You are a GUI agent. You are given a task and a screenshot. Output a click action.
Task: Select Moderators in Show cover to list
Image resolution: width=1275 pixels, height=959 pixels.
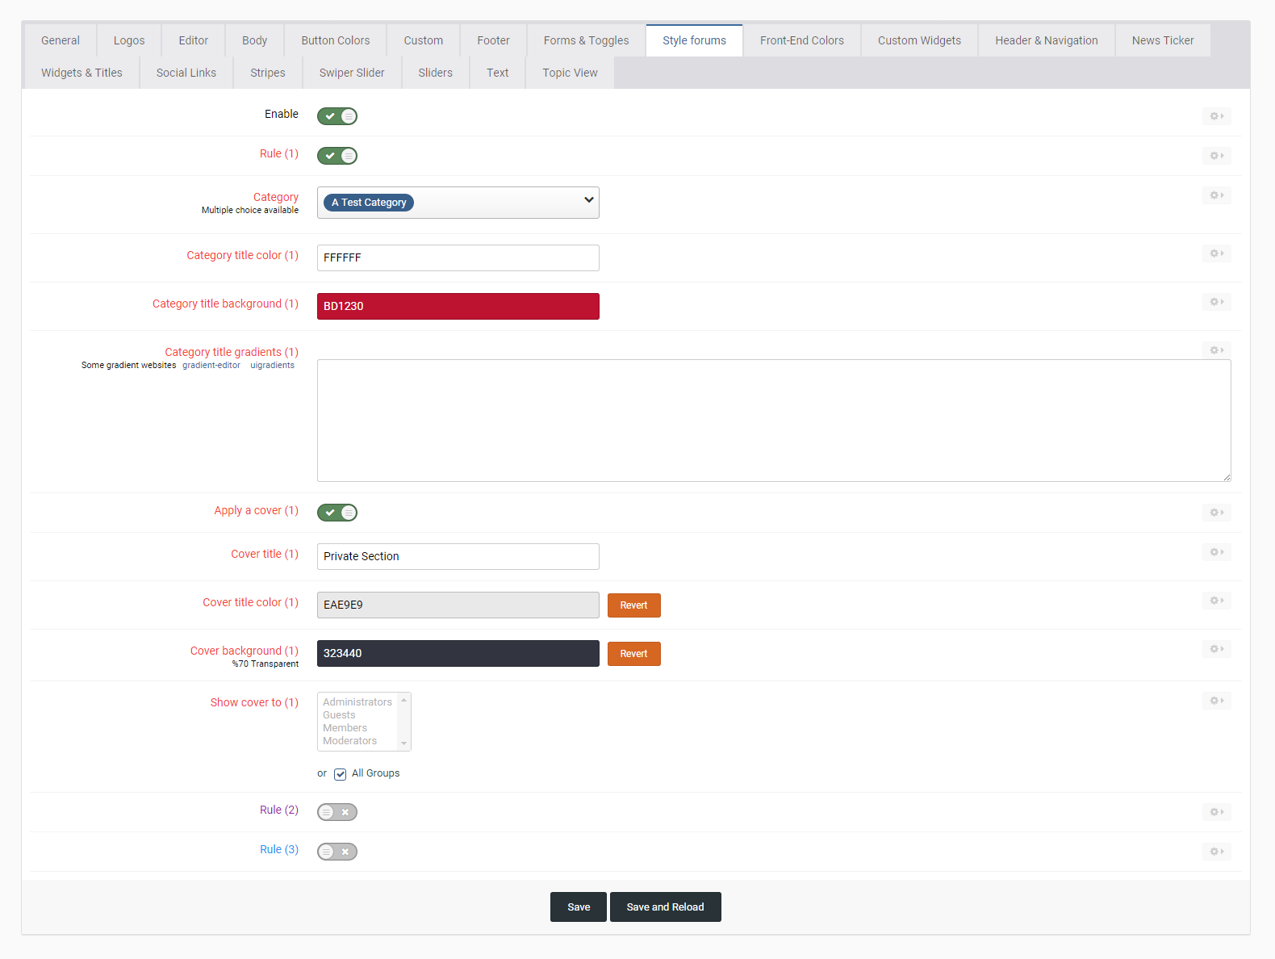[x=350, y=741]
